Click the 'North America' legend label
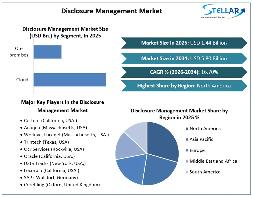This screenshot has height=197, width=253. [205, 129]
